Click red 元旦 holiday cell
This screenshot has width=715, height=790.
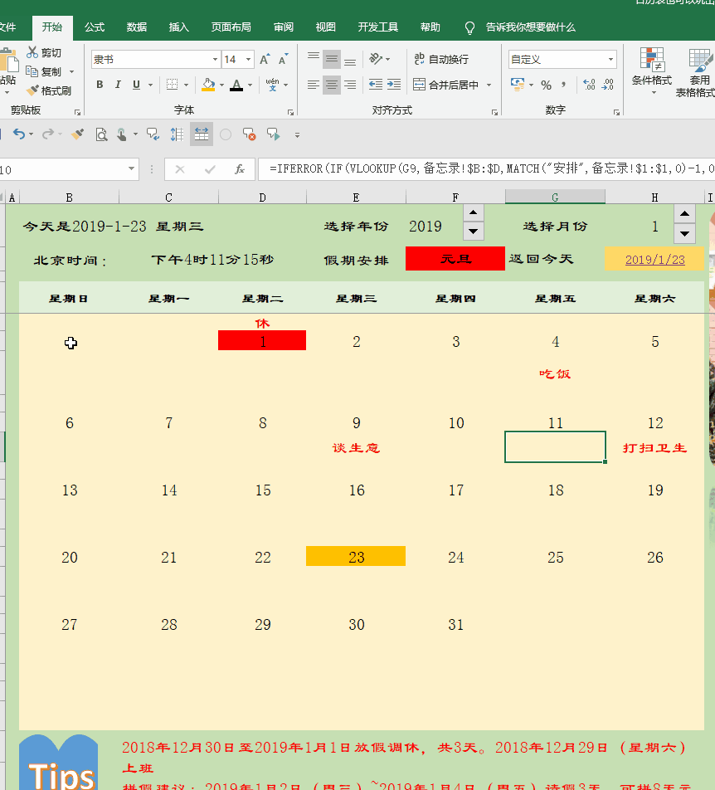455,258
